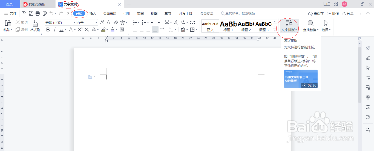
Task: Click the paragraph shading paint bucket
Action: (183, 29)
